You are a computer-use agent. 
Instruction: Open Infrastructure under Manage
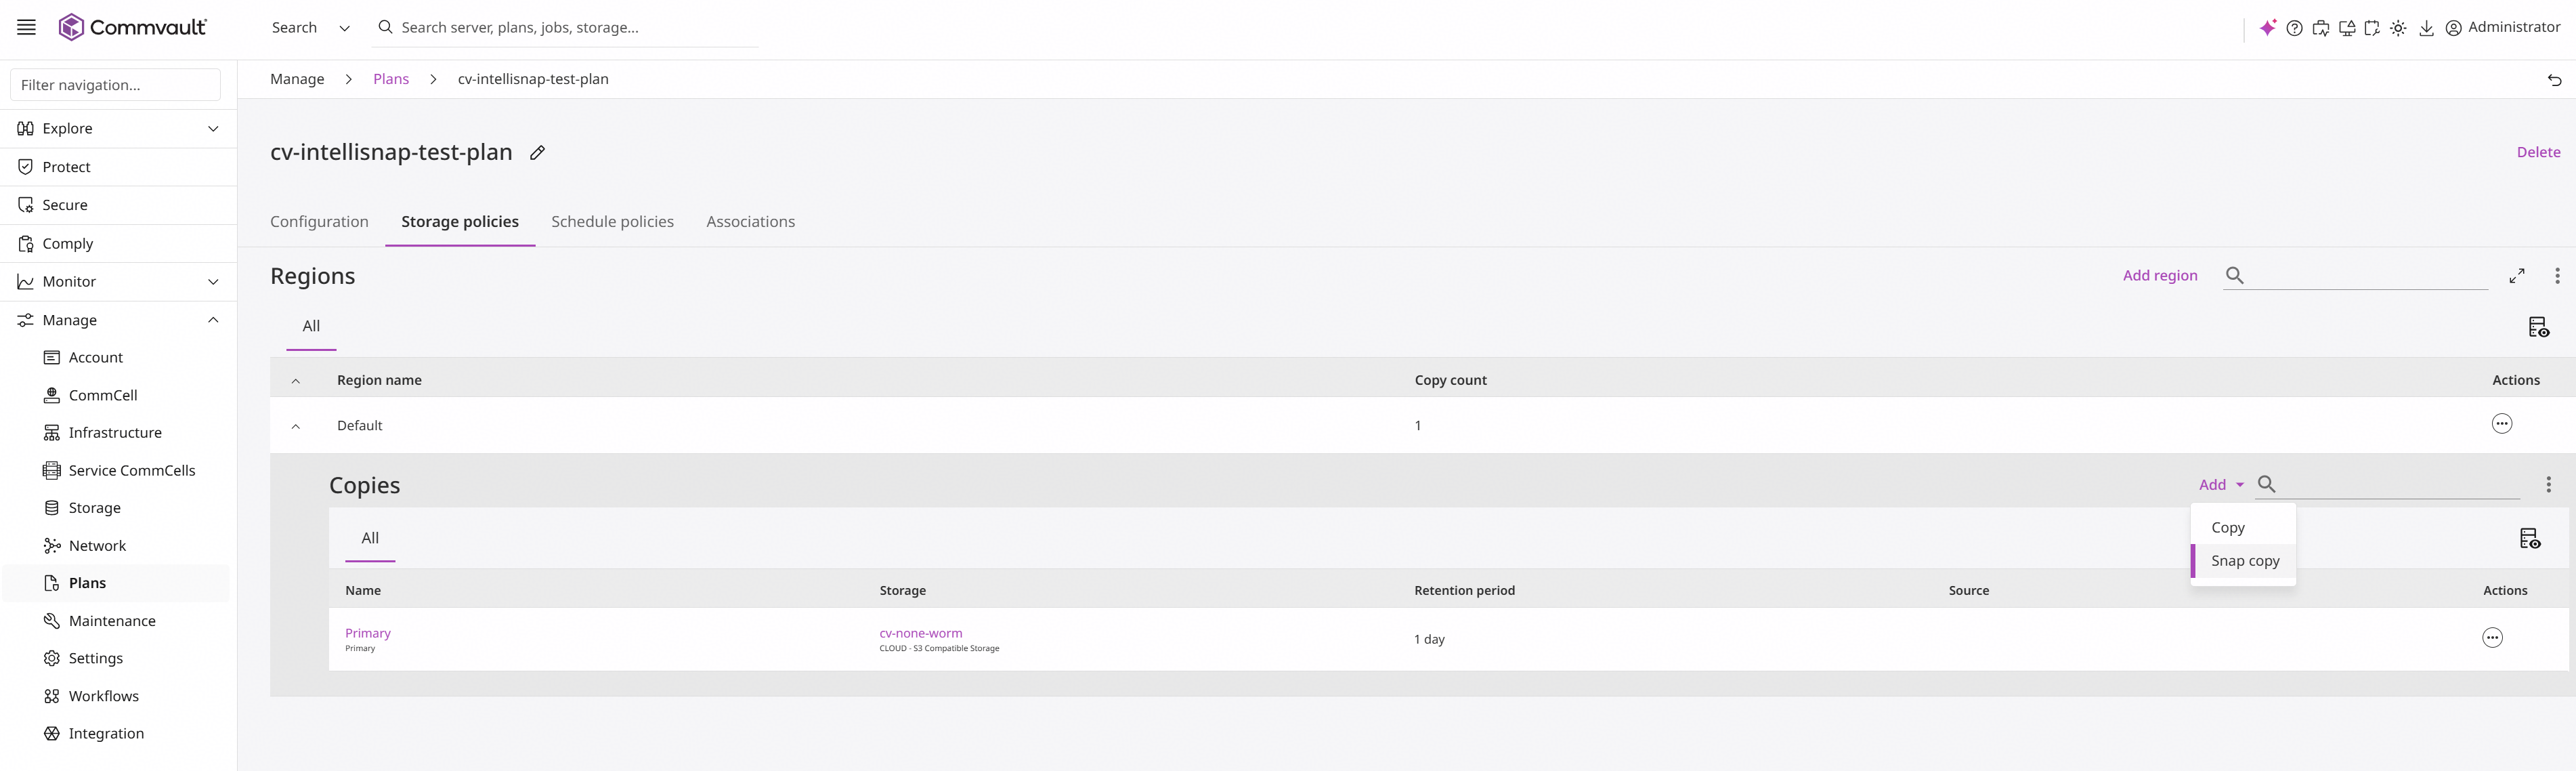point(116,433)
